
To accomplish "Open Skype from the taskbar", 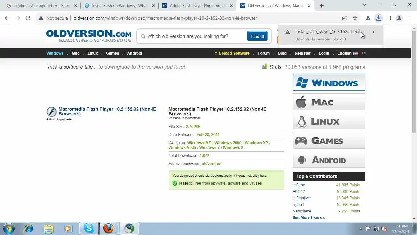I will (x=89, y=228).
